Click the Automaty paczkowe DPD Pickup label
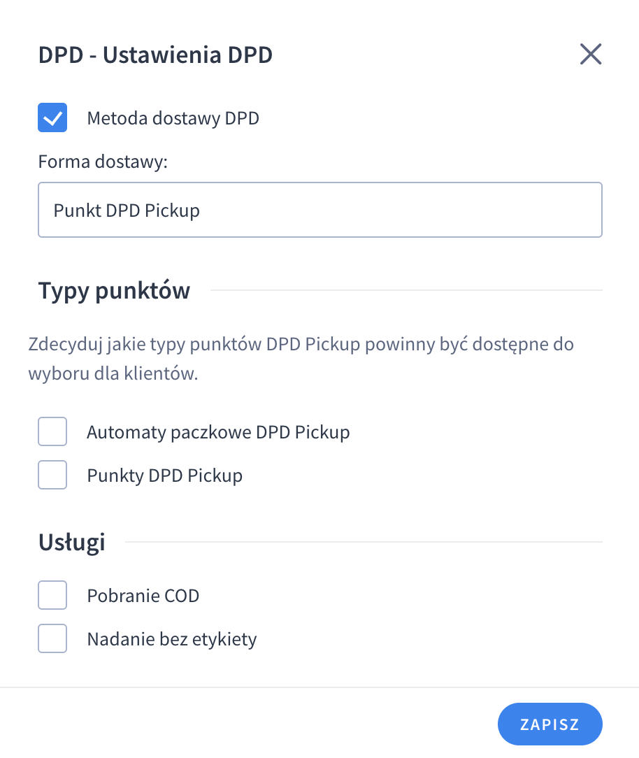 pos(218,431)
